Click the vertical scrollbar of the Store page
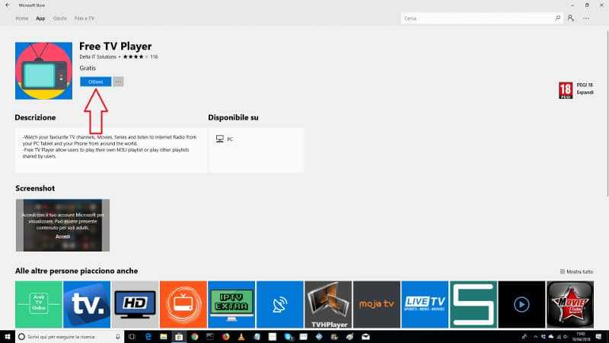 (607, 113)
